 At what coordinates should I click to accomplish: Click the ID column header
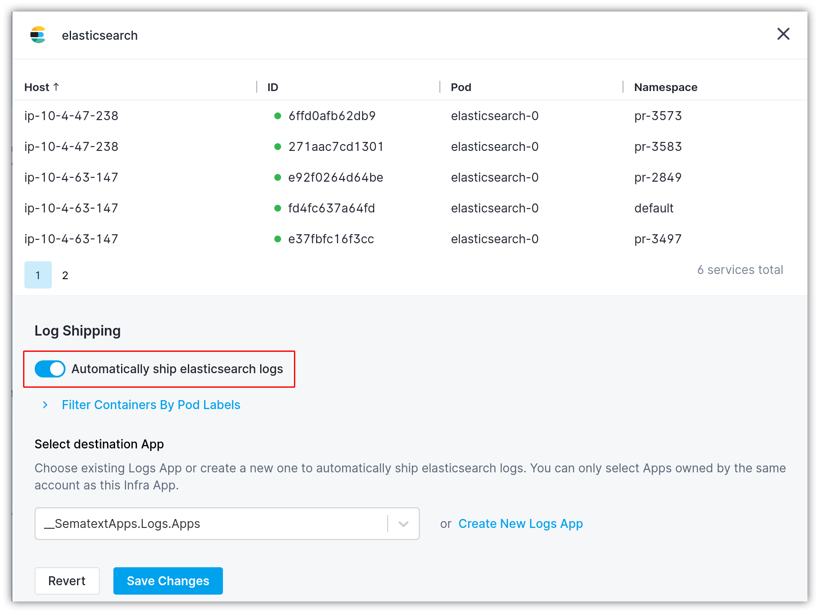pyautogui.click(x=273, y=87)
